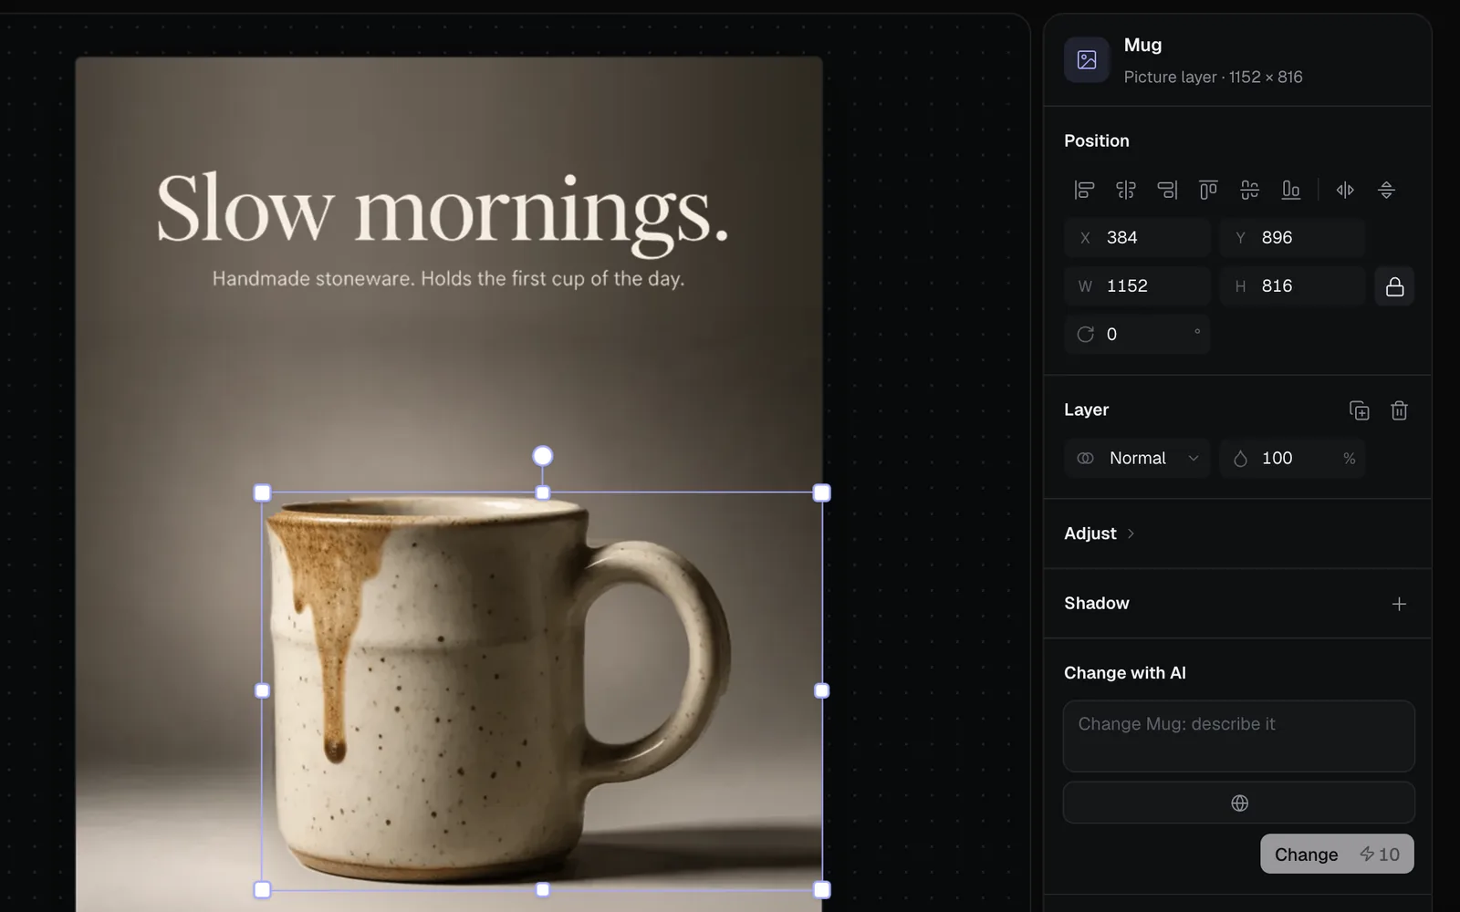This screenshot has width=1460, height=912.
Task: Edit the Y position field
Action: 1292,237
